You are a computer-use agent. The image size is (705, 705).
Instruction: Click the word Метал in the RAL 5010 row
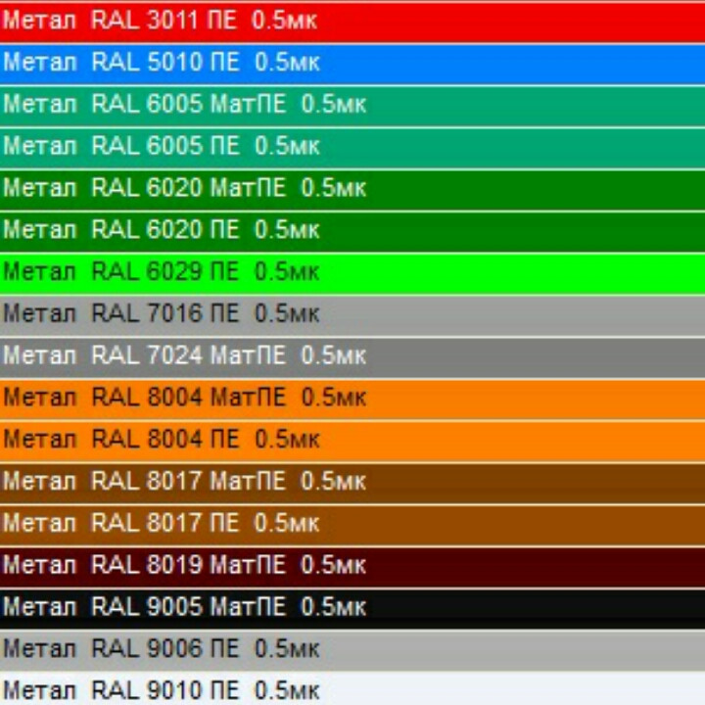coord(39,63)
